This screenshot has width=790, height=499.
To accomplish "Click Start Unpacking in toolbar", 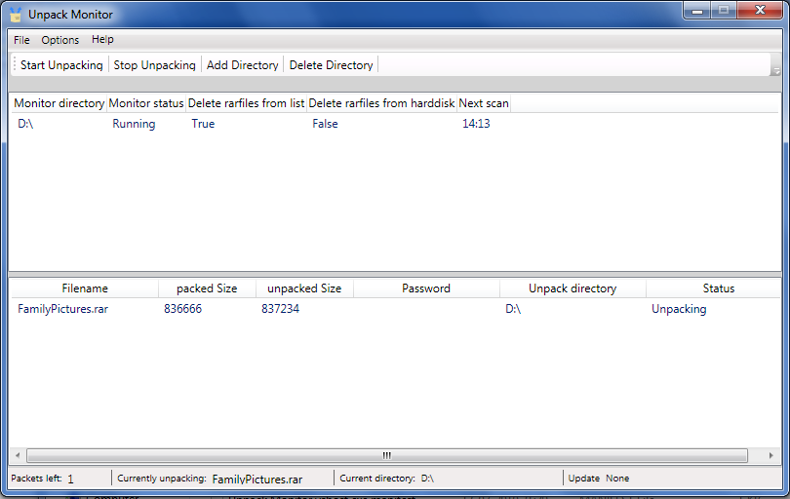I will [61, 65].
